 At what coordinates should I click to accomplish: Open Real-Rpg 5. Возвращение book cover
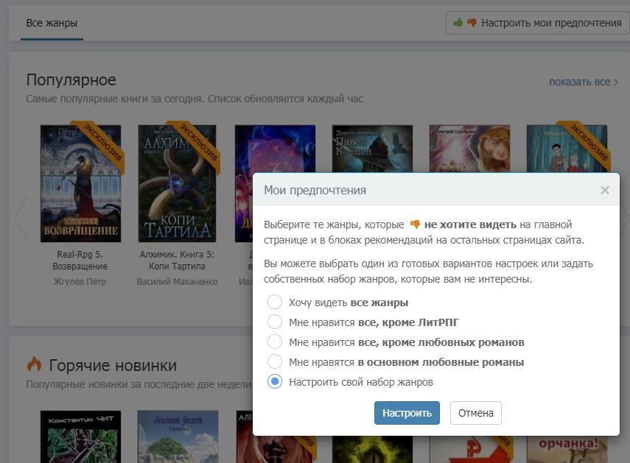pos(80,183)
